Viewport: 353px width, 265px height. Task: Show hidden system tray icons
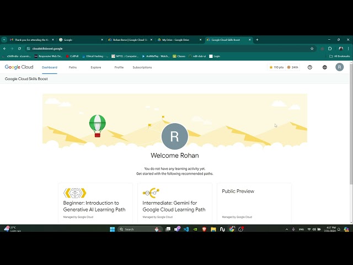[287, 229]
